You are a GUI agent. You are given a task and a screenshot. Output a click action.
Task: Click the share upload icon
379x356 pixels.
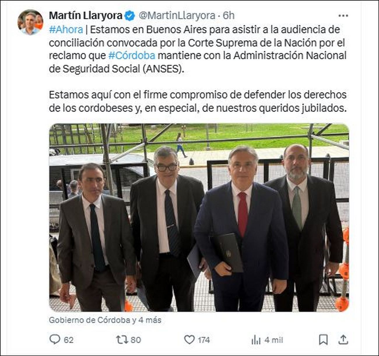[x=343, y=339]
